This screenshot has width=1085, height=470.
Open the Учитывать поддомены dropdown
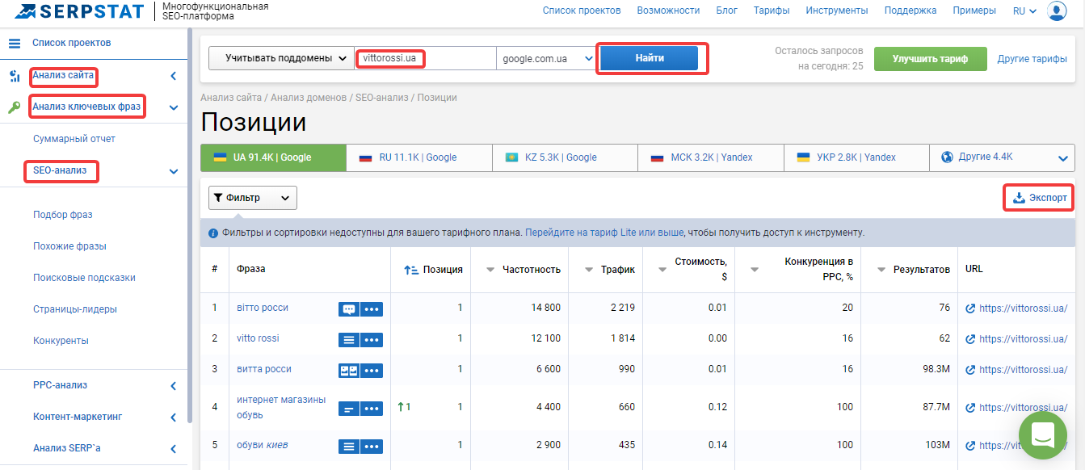(x=281, y=58)
